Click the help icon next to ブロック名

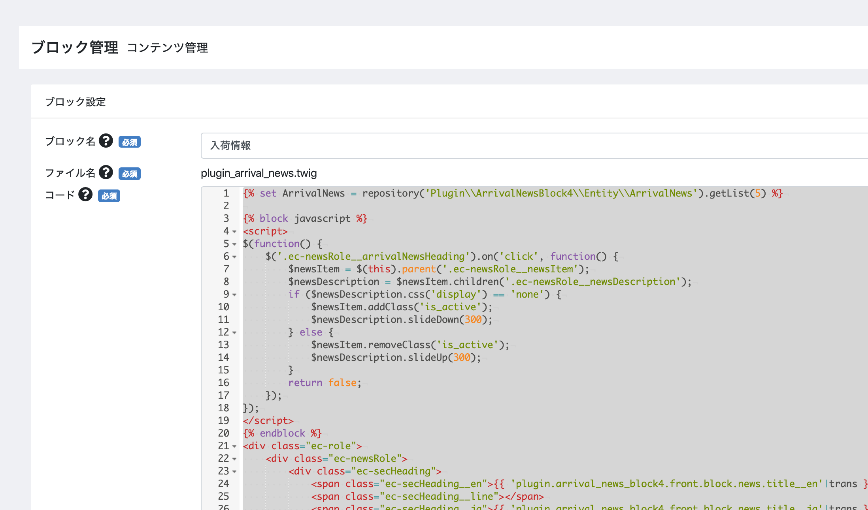pyautogui.click(x=106, y=141)
